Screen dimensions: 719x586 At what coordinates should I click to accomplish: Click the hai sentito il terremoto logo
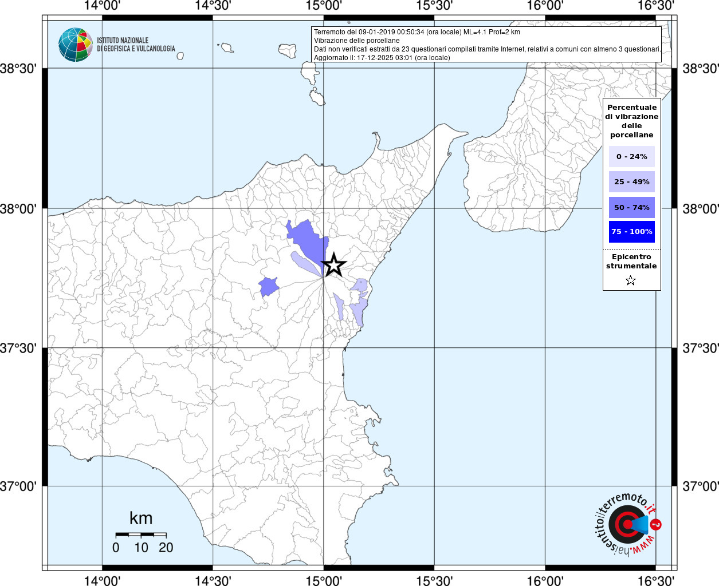tap(629, 524)
